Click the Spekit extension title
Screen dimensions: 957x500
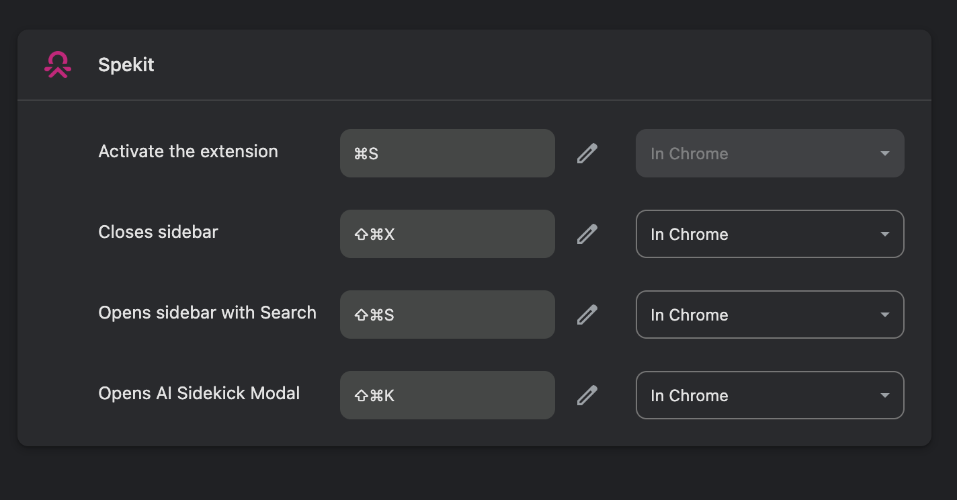point(126,65)
